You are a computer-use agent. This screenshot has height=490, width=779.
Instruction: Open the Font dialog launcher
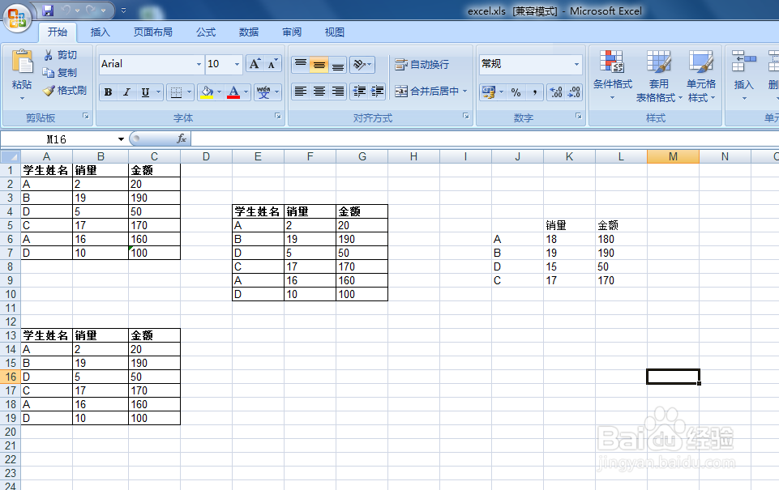278,116
